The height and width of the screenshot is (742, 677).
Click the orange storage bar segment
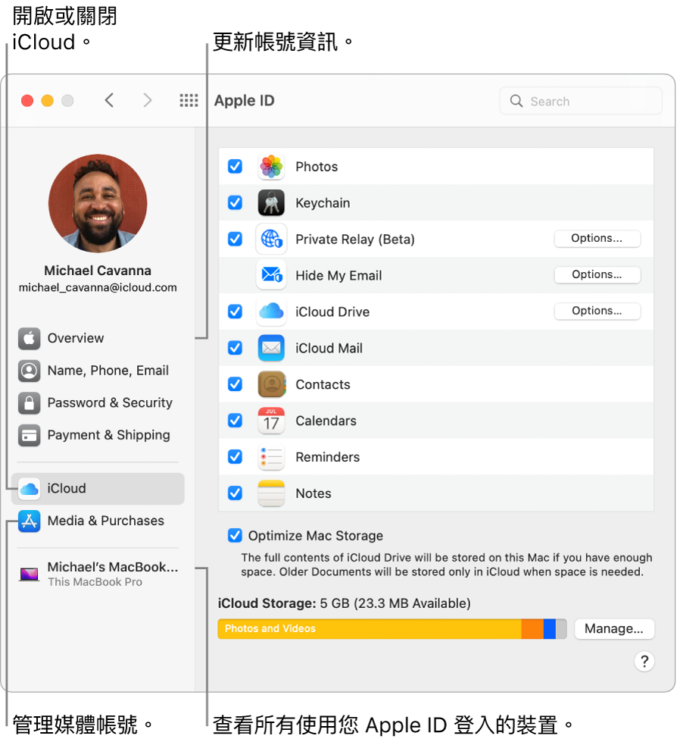click(532, 629)
